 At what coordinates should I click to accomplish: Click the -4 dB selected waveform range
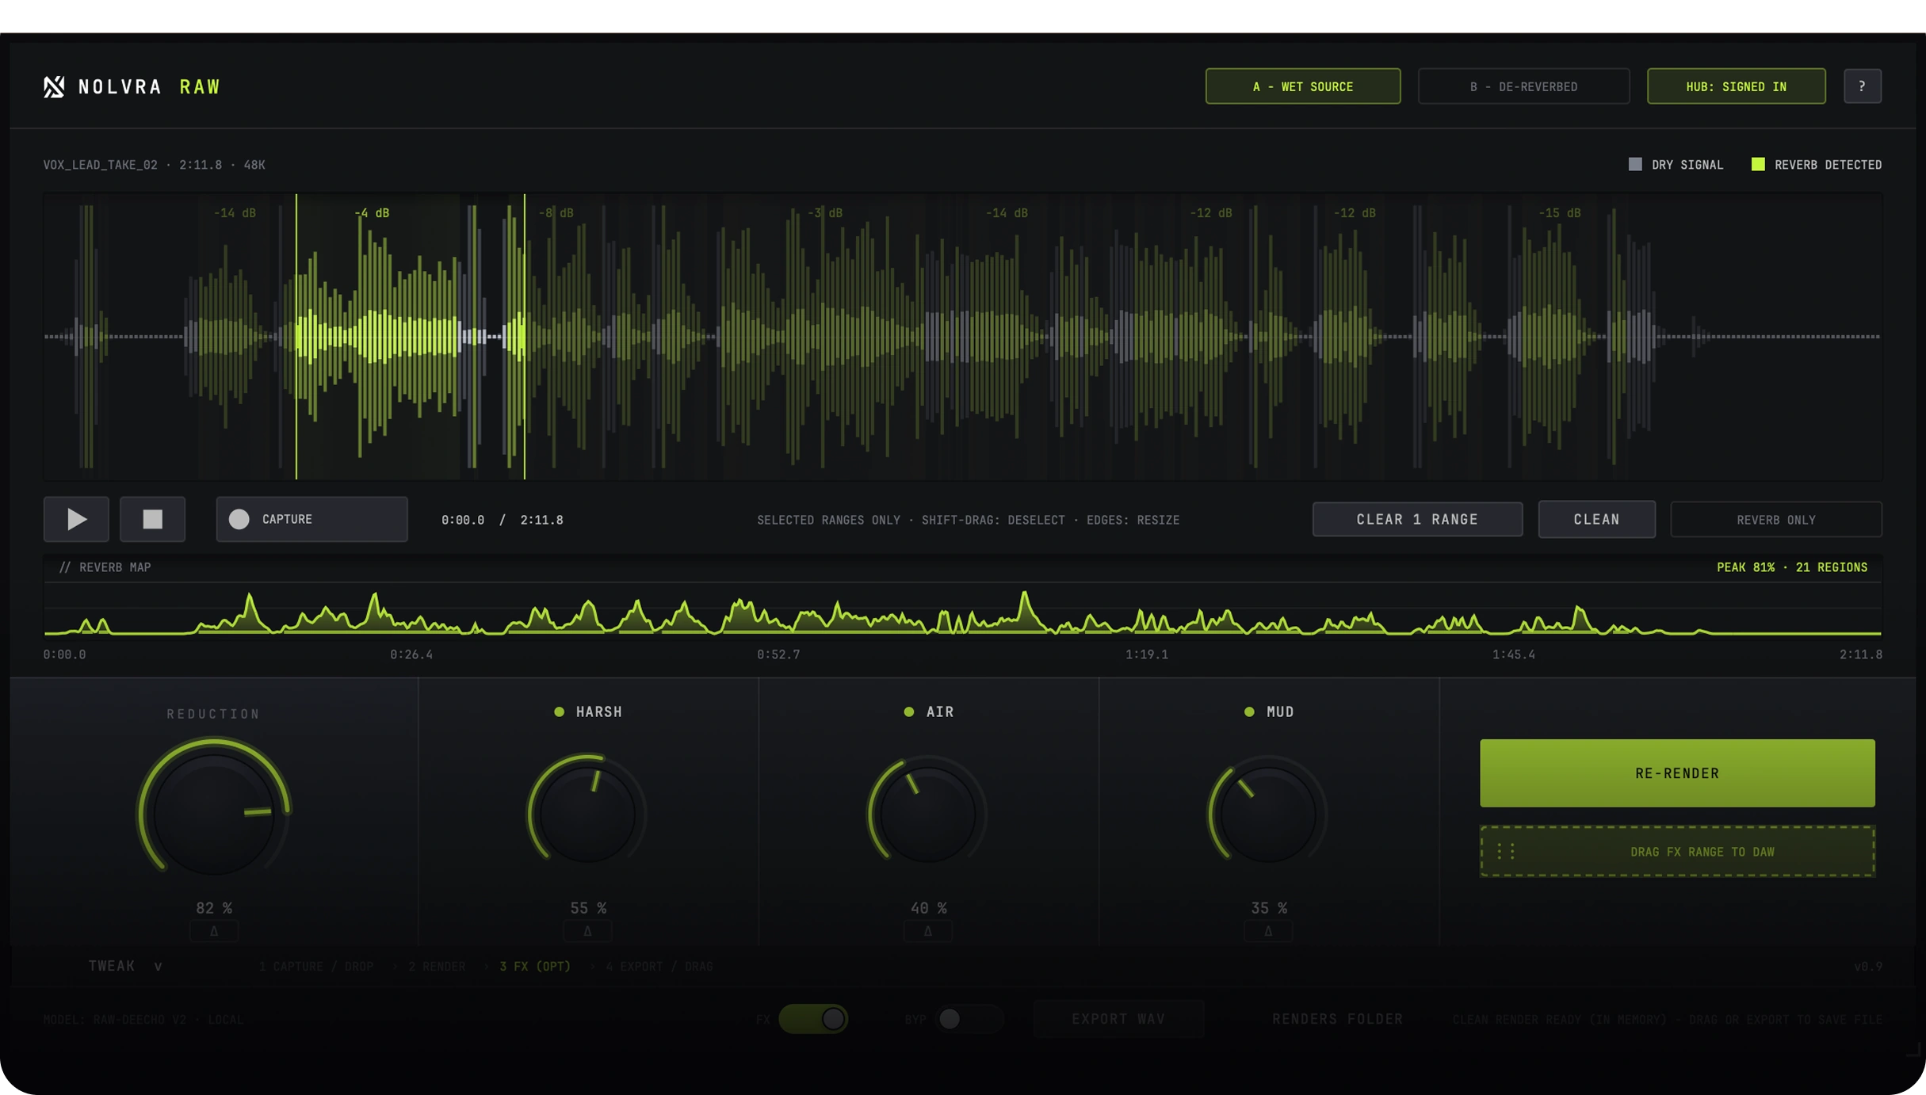point(410,336)
